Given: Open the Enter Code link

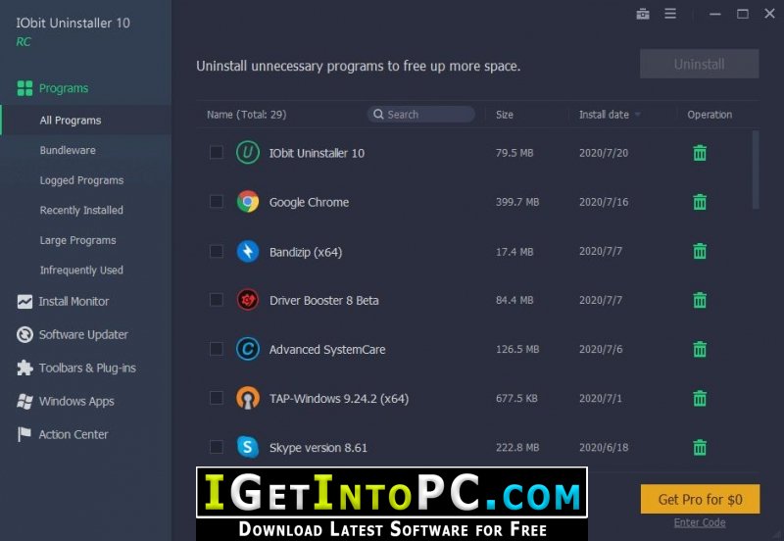Looking at the screenshot, I should (x=700, y=522).
